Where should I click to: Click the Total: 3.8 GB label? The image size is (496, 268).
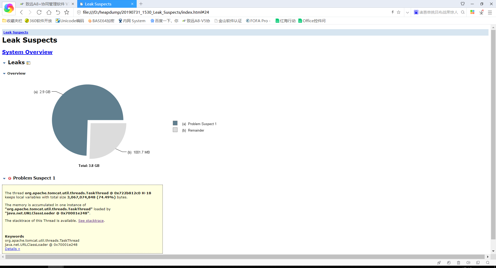[89, 166]
